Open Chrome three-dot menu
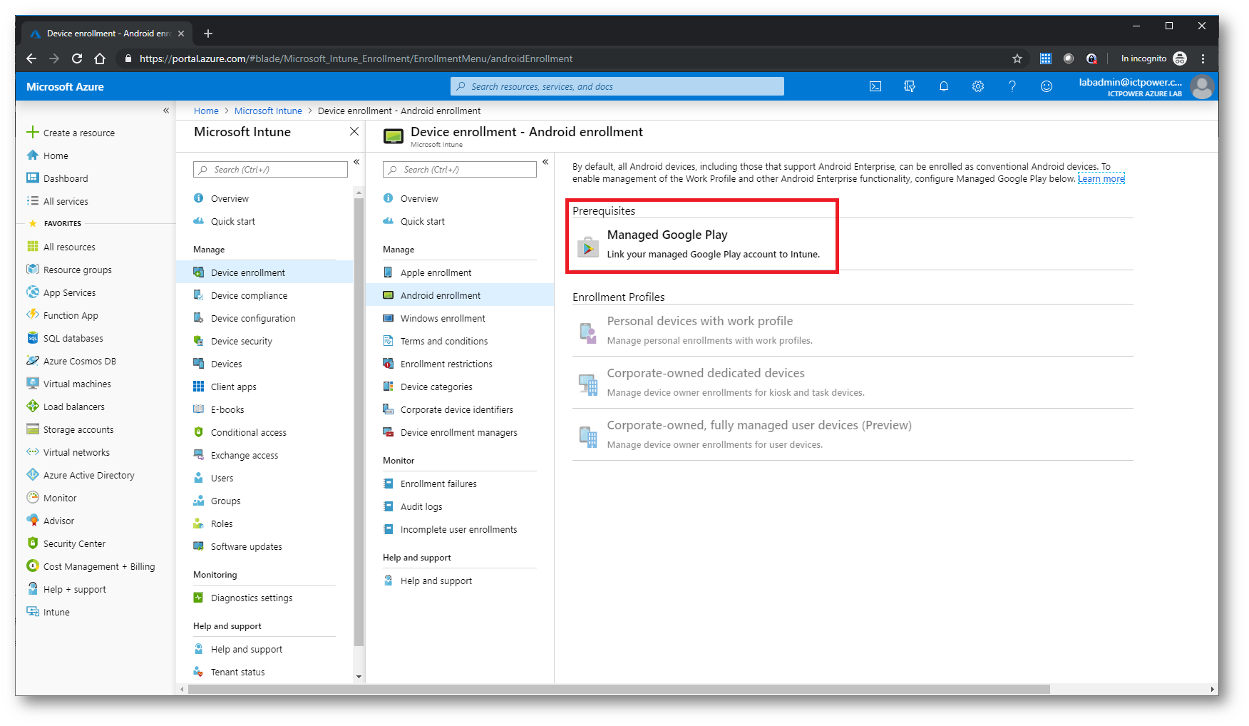Image resolution: width=1249 pixels, height=726 pixels. click(x=1203, y=58)
